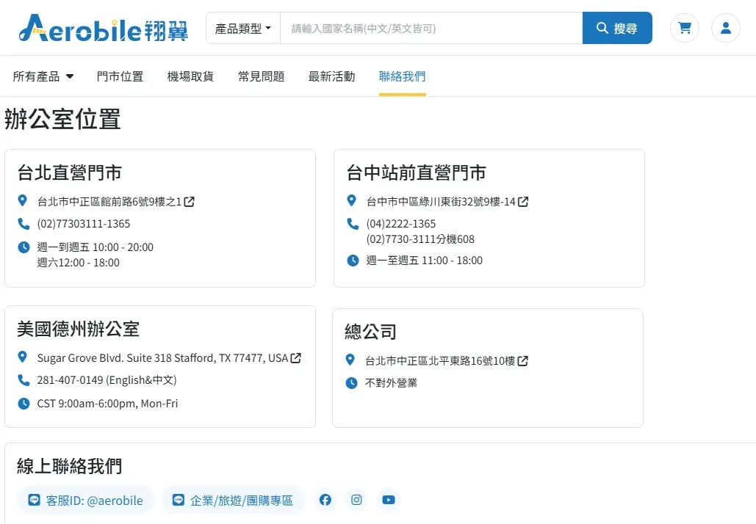Select 機場取貨 in the navigation
The width and height of the screenshot is (756, 524).
tap(190, 76)
